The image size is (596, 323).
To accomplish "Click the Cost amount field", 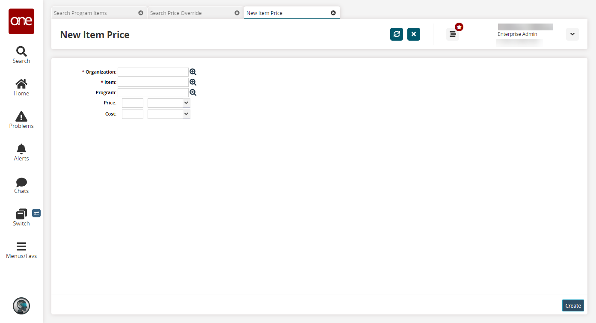I will [133, 114].
